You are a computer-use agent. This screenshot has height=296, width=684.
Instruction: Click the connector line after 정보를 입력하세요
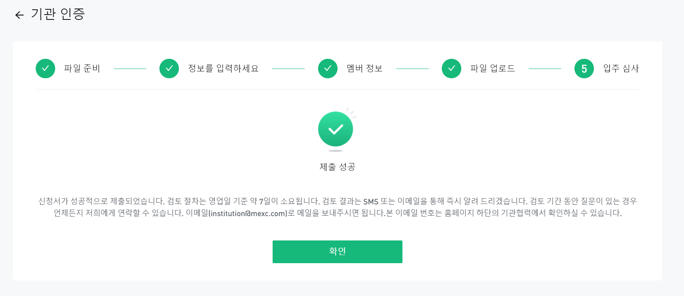(x=288, y=69)
